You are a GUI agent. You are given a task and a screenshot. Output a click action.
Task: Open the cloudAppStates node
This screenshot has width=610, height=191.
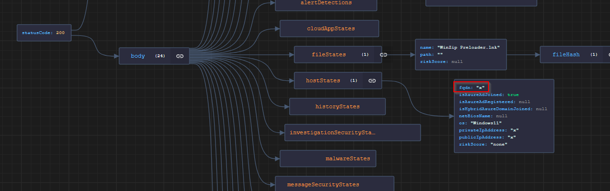pos(330,28)
